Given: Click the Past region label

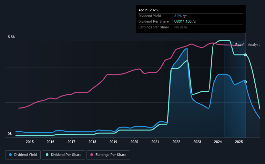Looking at the screenshot, I should click(239, 45).
